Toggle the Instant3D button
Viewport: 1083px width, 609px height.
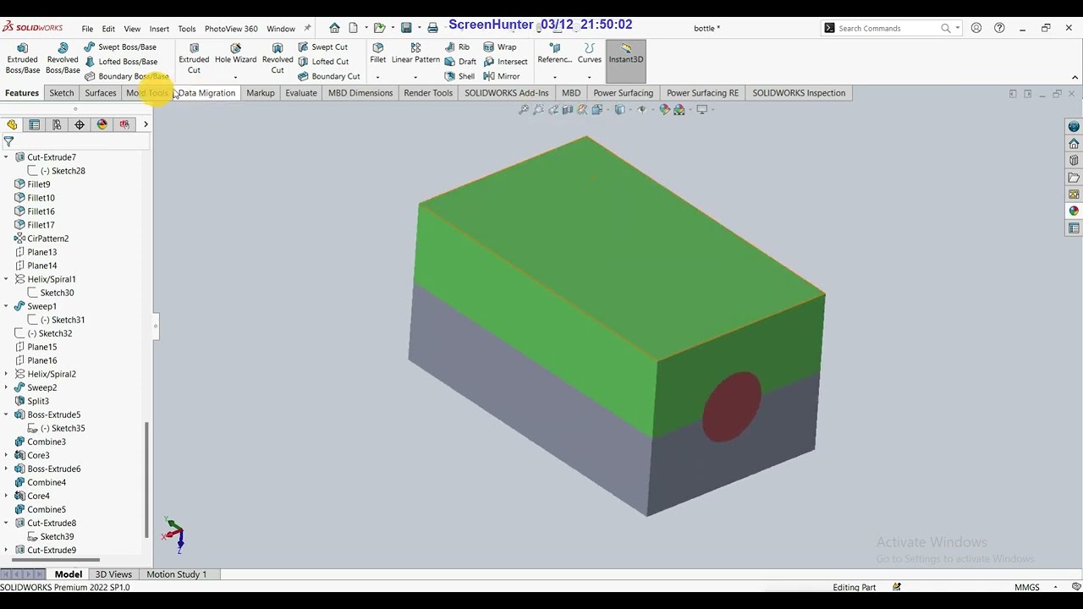(626, 61)
